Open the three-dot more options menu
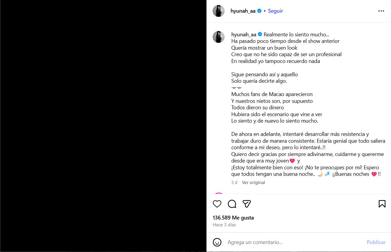 click(381, 11)
